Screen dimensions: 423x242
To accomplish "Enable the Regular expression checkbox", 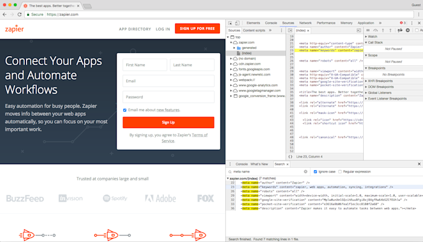I will click(340, 171).
